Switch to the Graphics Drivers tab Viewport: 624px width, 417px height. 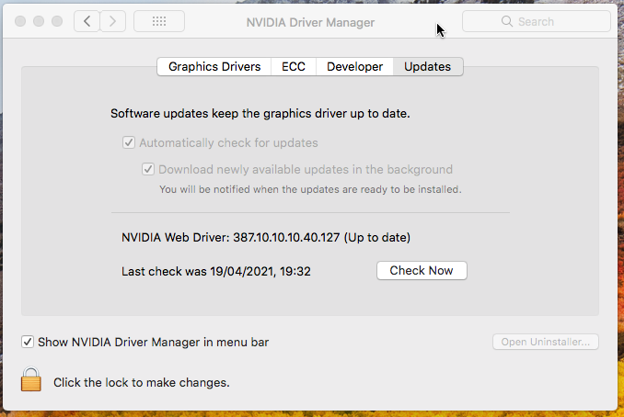click(214, 66)
